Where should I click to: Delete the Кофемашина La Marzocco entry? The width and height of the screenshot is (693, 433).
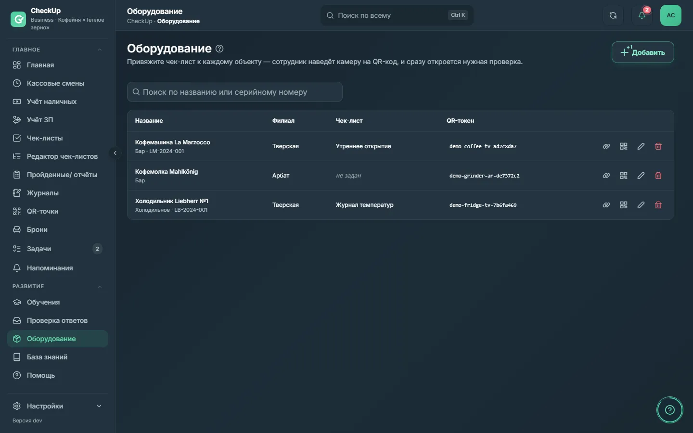(658, 146)
